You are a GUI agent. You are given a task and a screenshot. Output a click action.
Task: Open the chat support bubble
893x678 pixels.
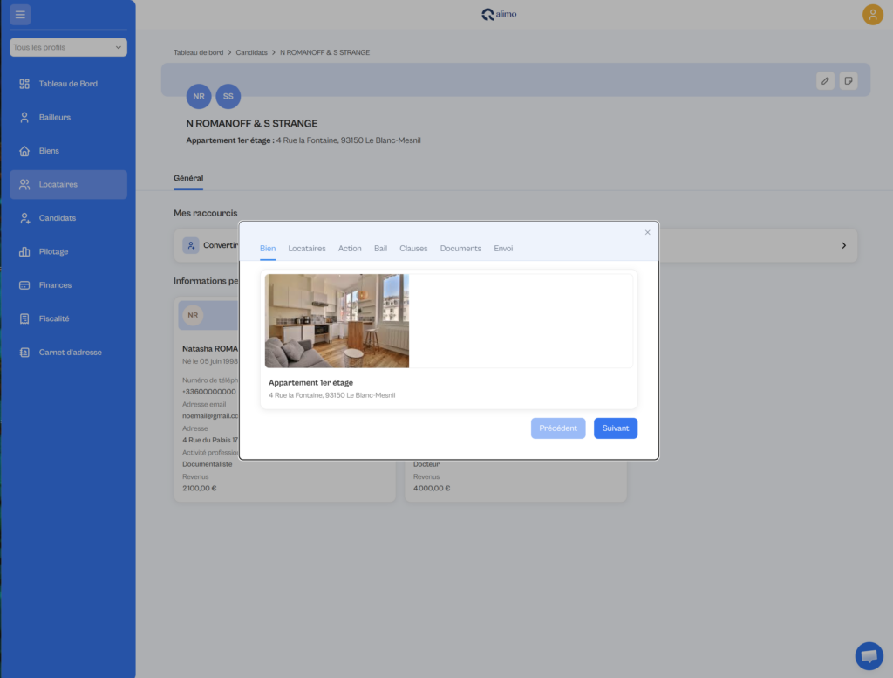[x=869, y=656]
